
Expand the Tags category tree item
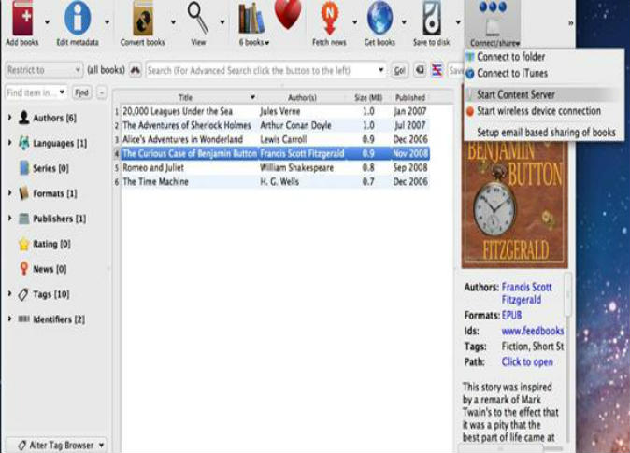coord(10,294)
